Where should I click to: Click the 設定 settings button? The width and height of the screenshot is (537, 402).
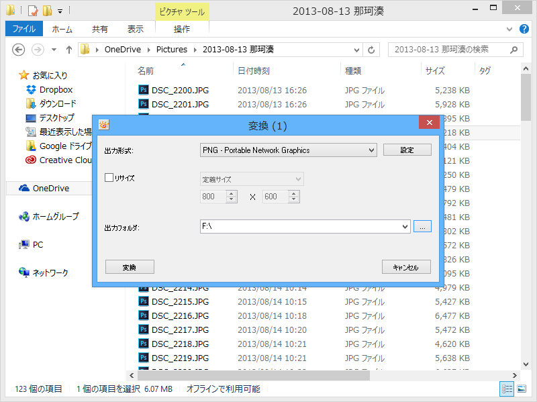click(x=407, y=150)
